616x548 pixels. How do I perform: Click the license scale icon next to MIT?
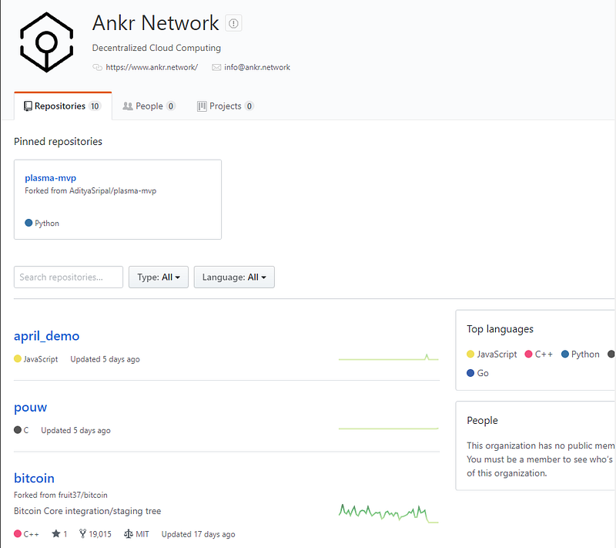(128, 533)
